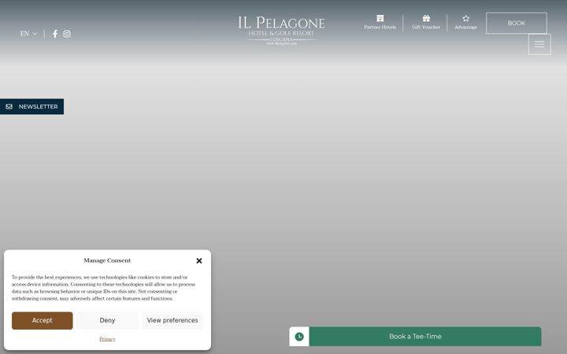Click the Advantage star icon
Viewport: 567px width, 354px height.
pos(465,18)
